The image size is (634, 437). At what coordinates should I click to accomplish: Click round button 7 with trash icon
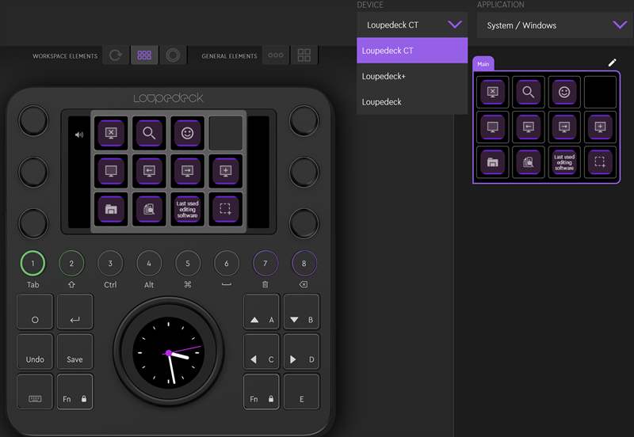point(265,264)
